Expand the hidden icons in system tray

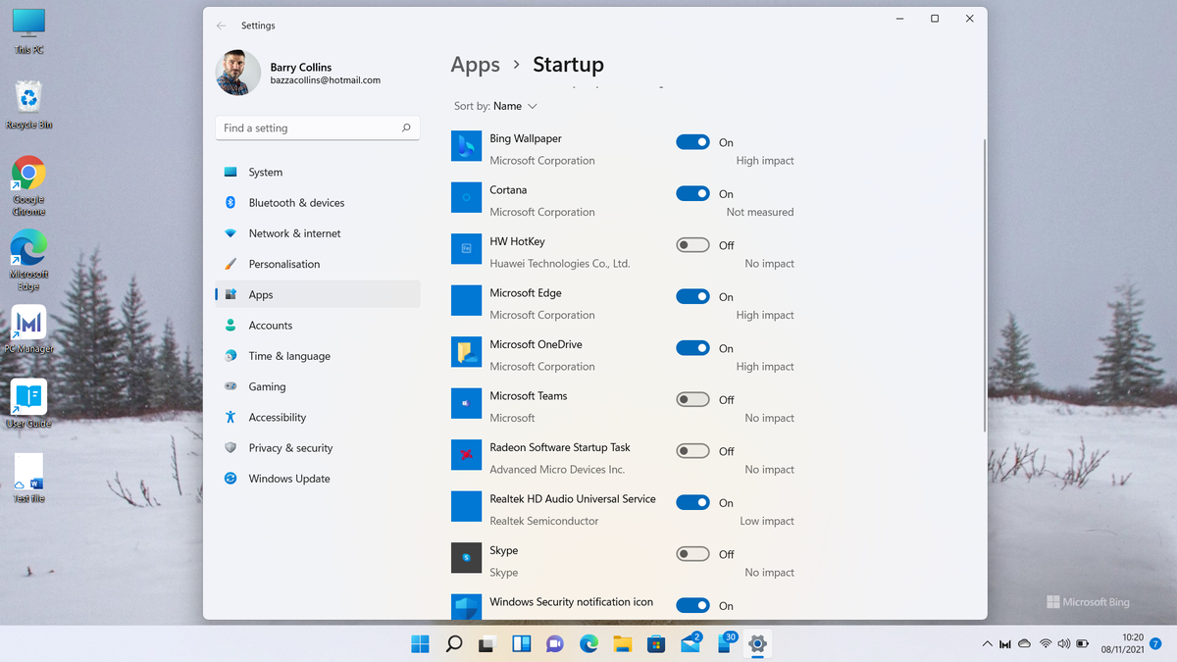click(986, 643)
